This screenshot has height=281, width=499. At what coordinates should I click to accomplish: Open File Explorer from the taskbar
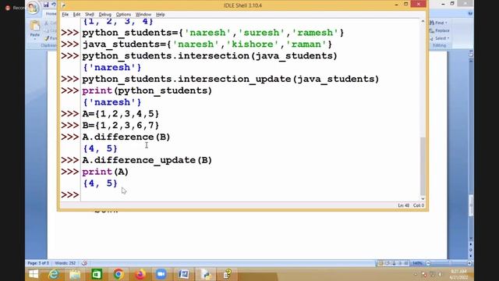point(75,274)
